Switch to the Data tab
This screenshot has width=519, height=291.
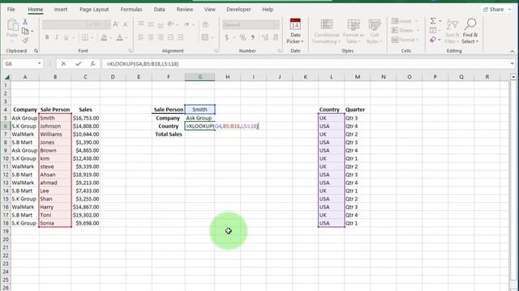pos(159,9)
